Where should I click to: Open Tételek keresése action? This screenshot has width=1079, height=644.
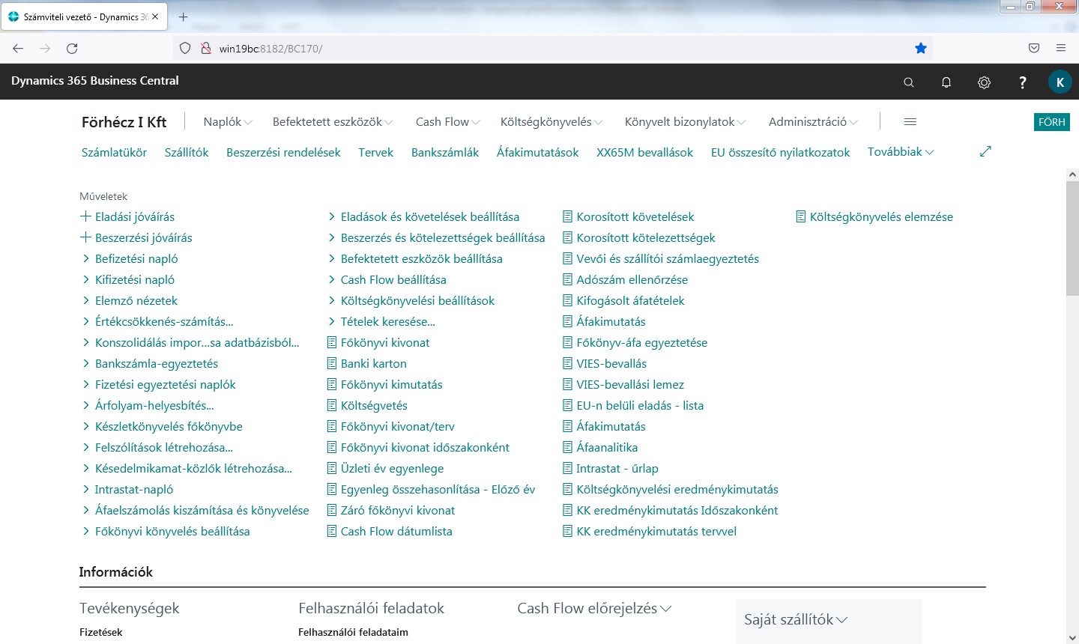pyautogui.click(x=382, y=321)
